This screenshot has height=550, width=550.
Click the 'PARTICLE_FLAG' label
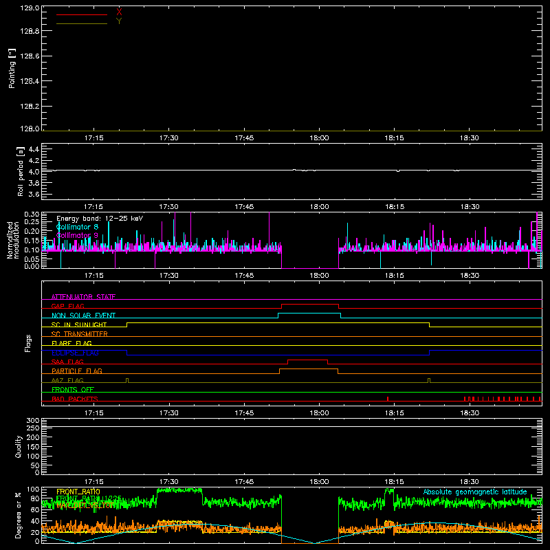[x=77, y=371]
